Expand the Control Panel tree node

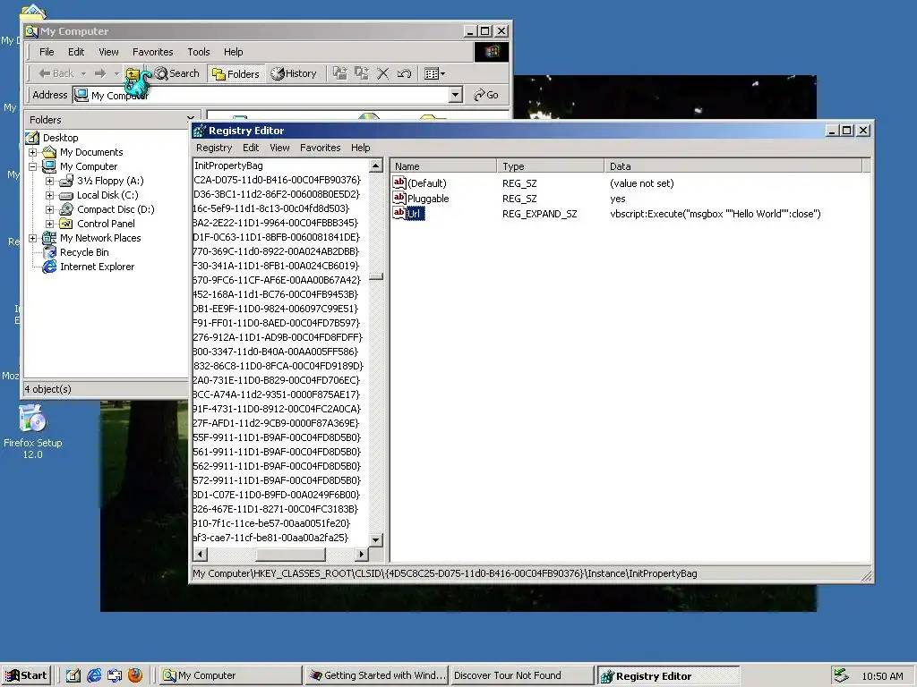pyautogui.click(x=50, y=224)
